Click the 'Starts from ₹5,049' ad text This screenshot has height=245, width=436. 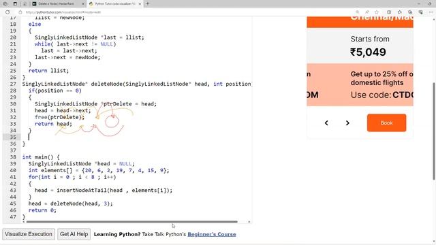(369, 46)
